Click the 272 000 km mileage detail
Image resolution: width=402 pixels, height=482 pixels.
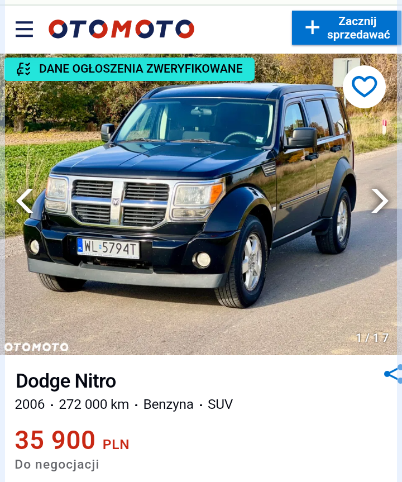[94, 404]
